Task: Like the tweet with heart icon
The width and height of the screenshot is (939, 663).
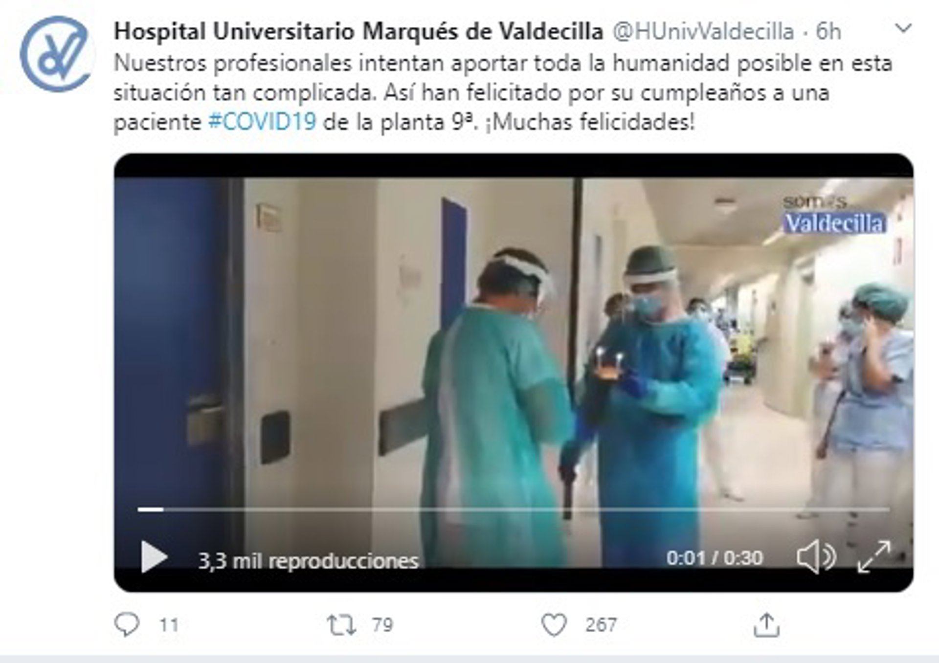Action: coord(554,625)
